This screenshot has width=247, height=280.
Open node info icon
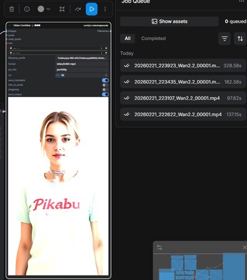coord(27,9)
